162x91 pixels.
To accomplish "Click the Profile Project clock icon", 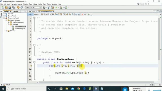I will coord(66,7).
